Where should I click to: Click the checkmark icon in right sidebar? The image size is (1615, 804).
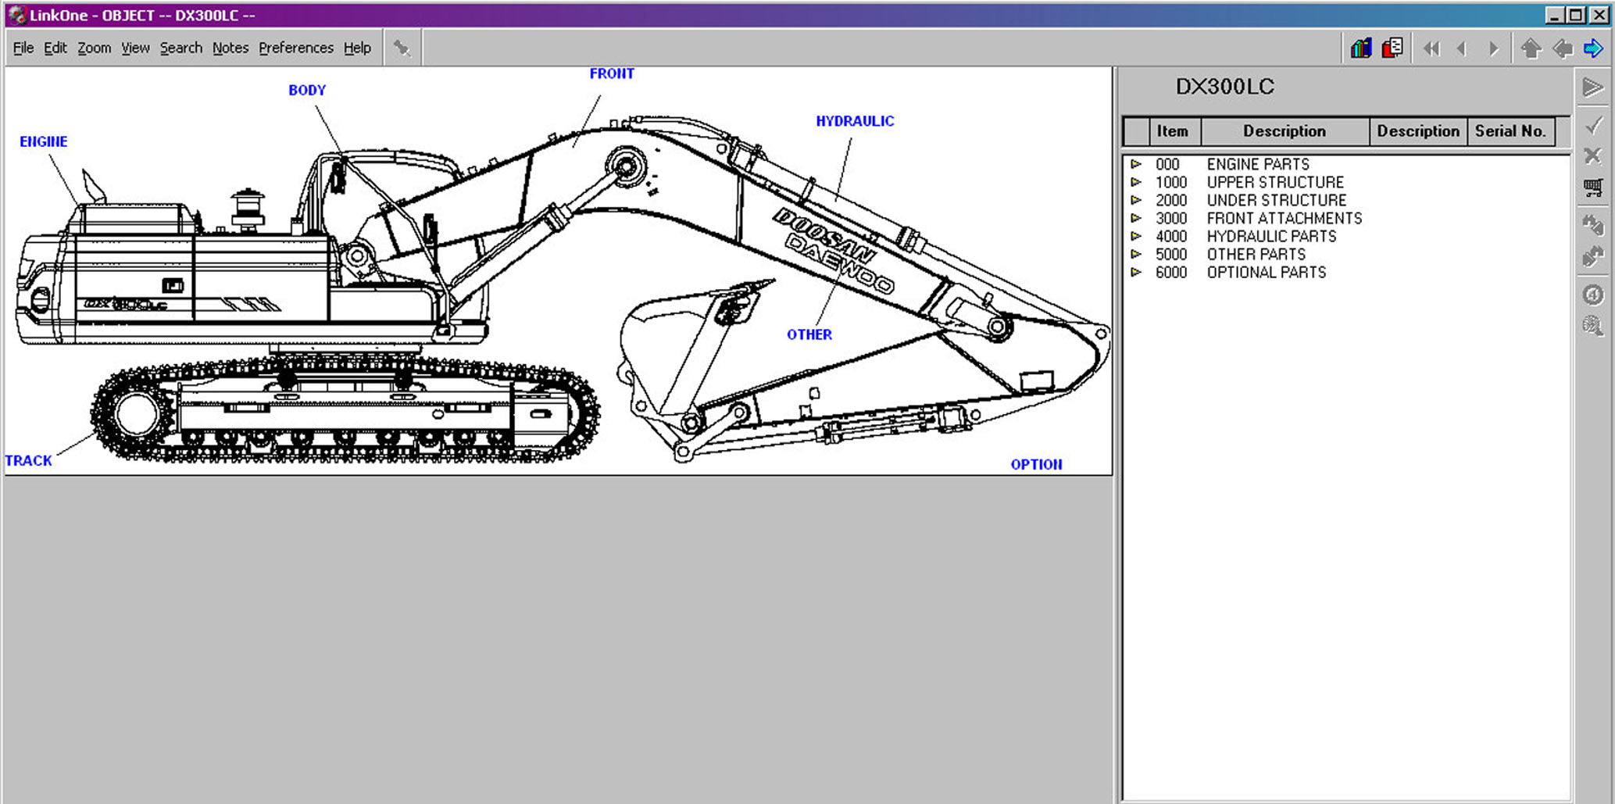[1592, 125]
